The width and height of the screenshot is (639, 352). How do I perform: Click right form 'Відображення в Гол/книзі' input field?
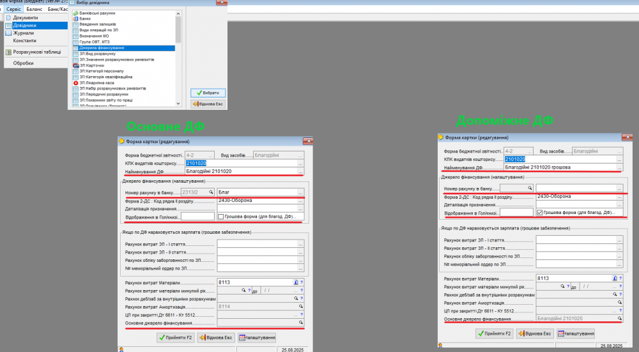(516, 212)
